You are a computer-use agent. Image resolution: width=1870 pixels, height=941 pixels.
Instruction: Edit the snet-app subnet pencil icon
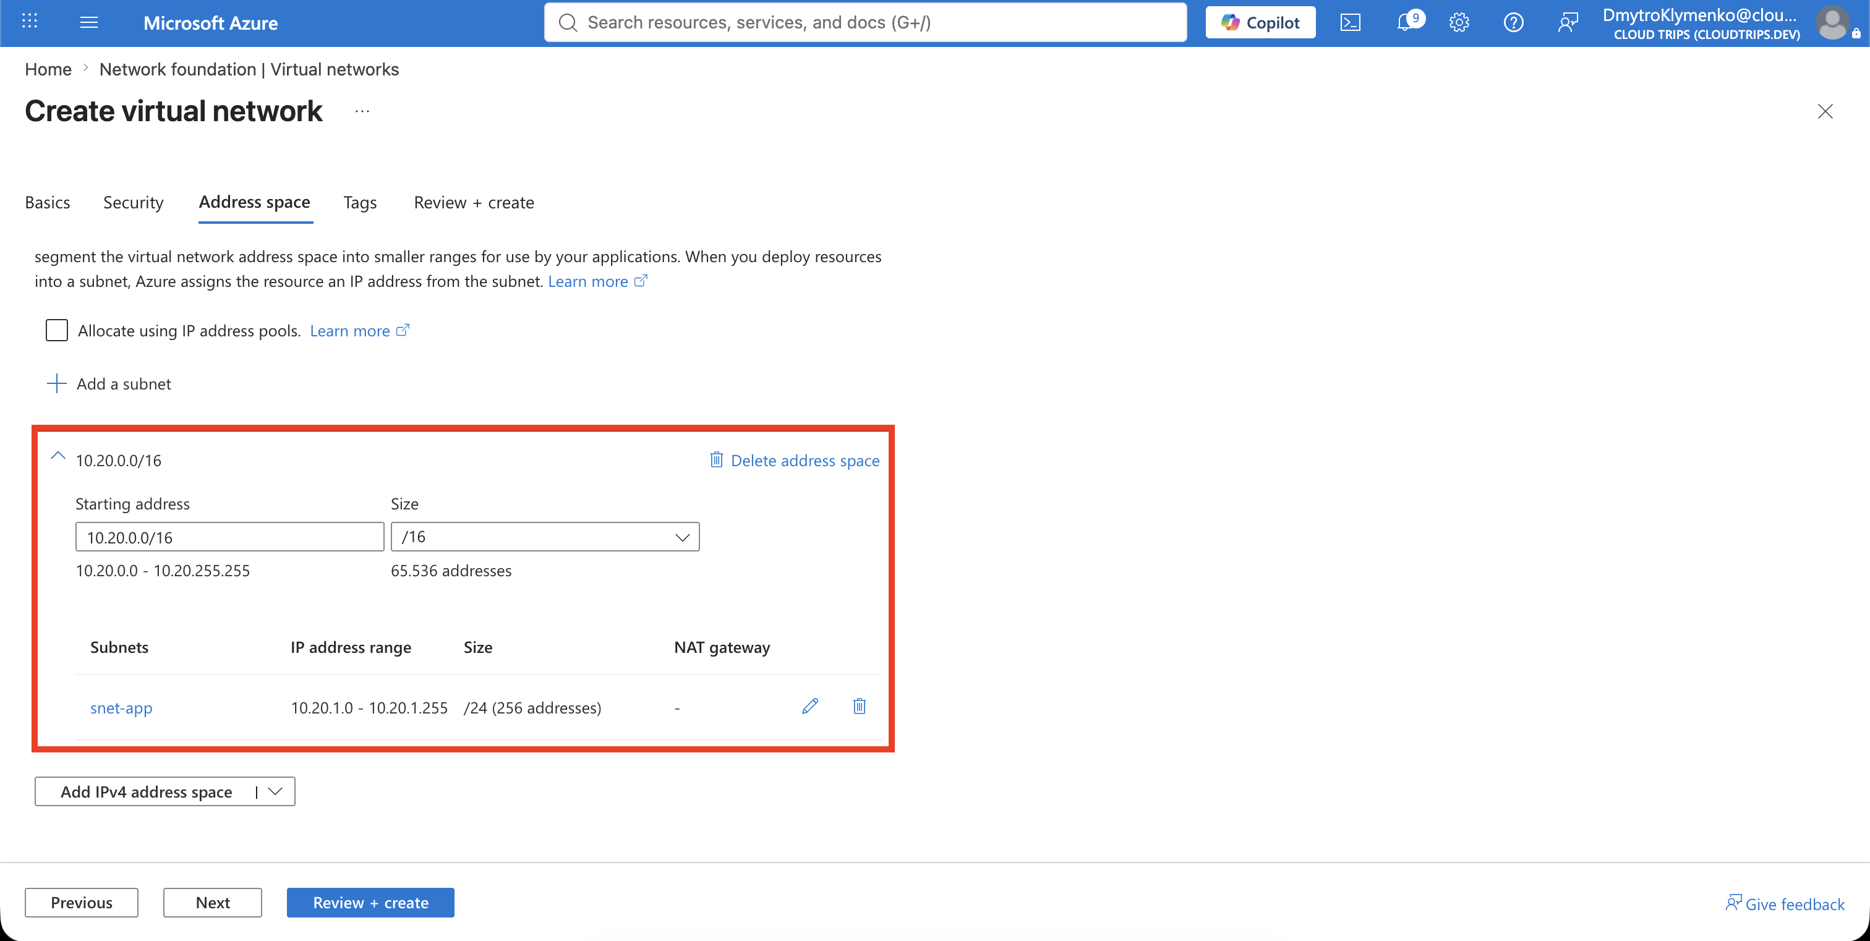coord(810,706)
